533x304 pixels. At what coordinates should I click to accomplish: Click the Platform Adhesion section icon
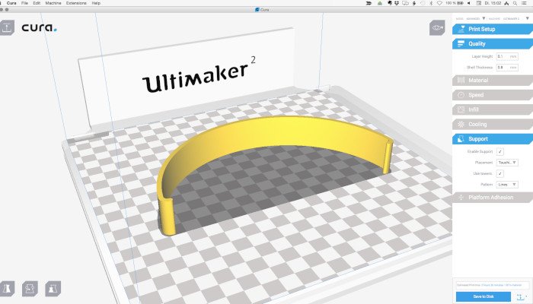point(461,198)
